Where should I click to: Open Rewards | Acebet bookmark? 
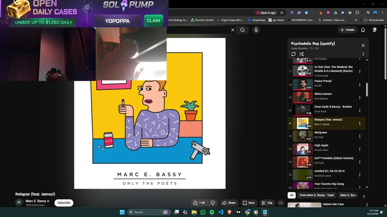click(x=202, y=20)
